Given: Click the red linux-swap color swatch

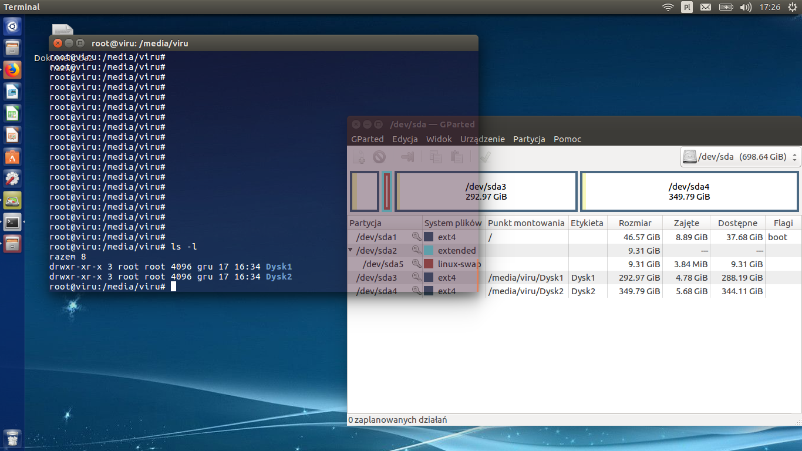Looking at the screenshot, I should point(429,264).
